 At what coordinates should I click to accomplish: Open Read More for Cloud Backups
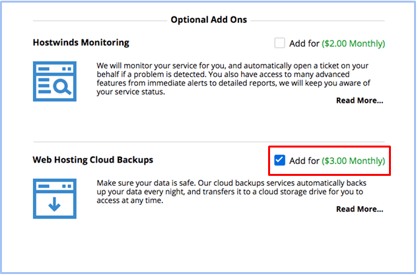click(x=359, y=209)
